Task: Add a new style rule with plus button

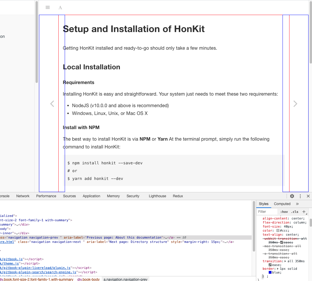Action: tap(304, 212)
